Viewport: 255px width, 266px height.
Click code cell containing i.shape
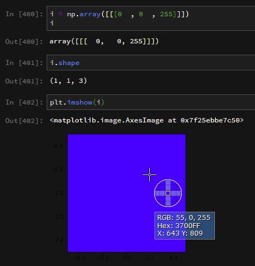[x=151, y=63]
